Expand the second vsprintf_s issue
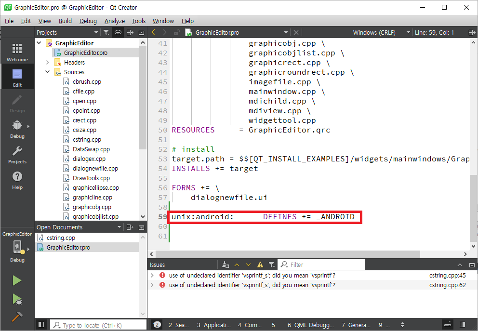Viewport: 478px width, 331px height. [x=152, y=285]
